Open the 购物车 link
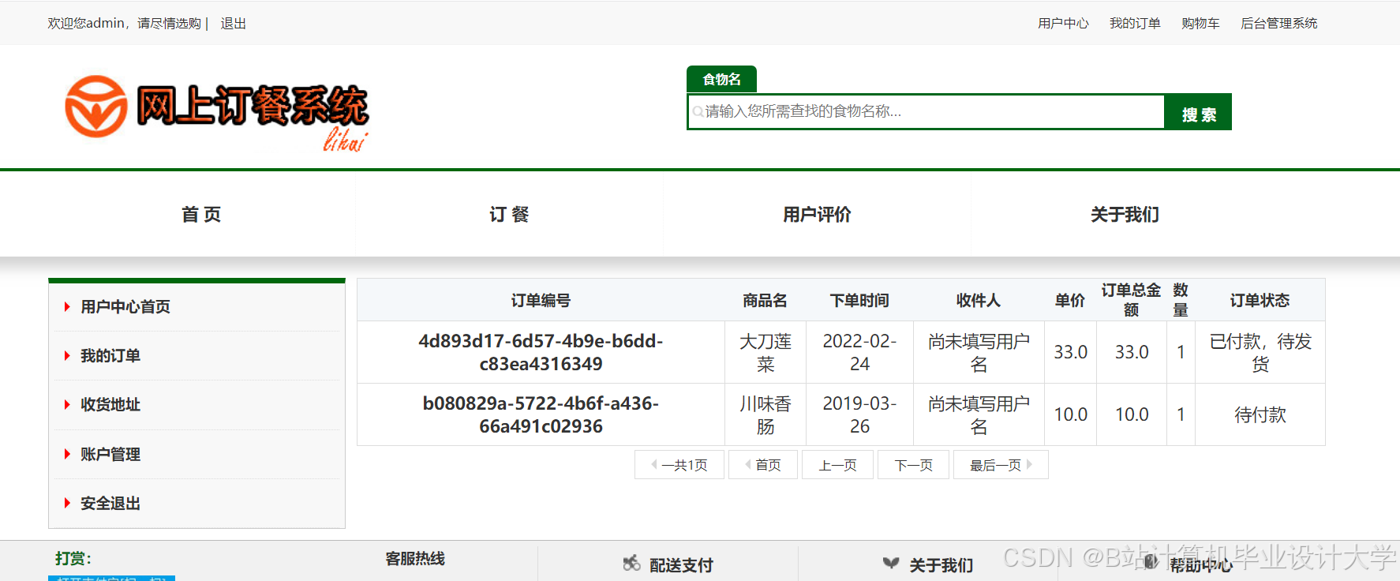 point(1200,24)
